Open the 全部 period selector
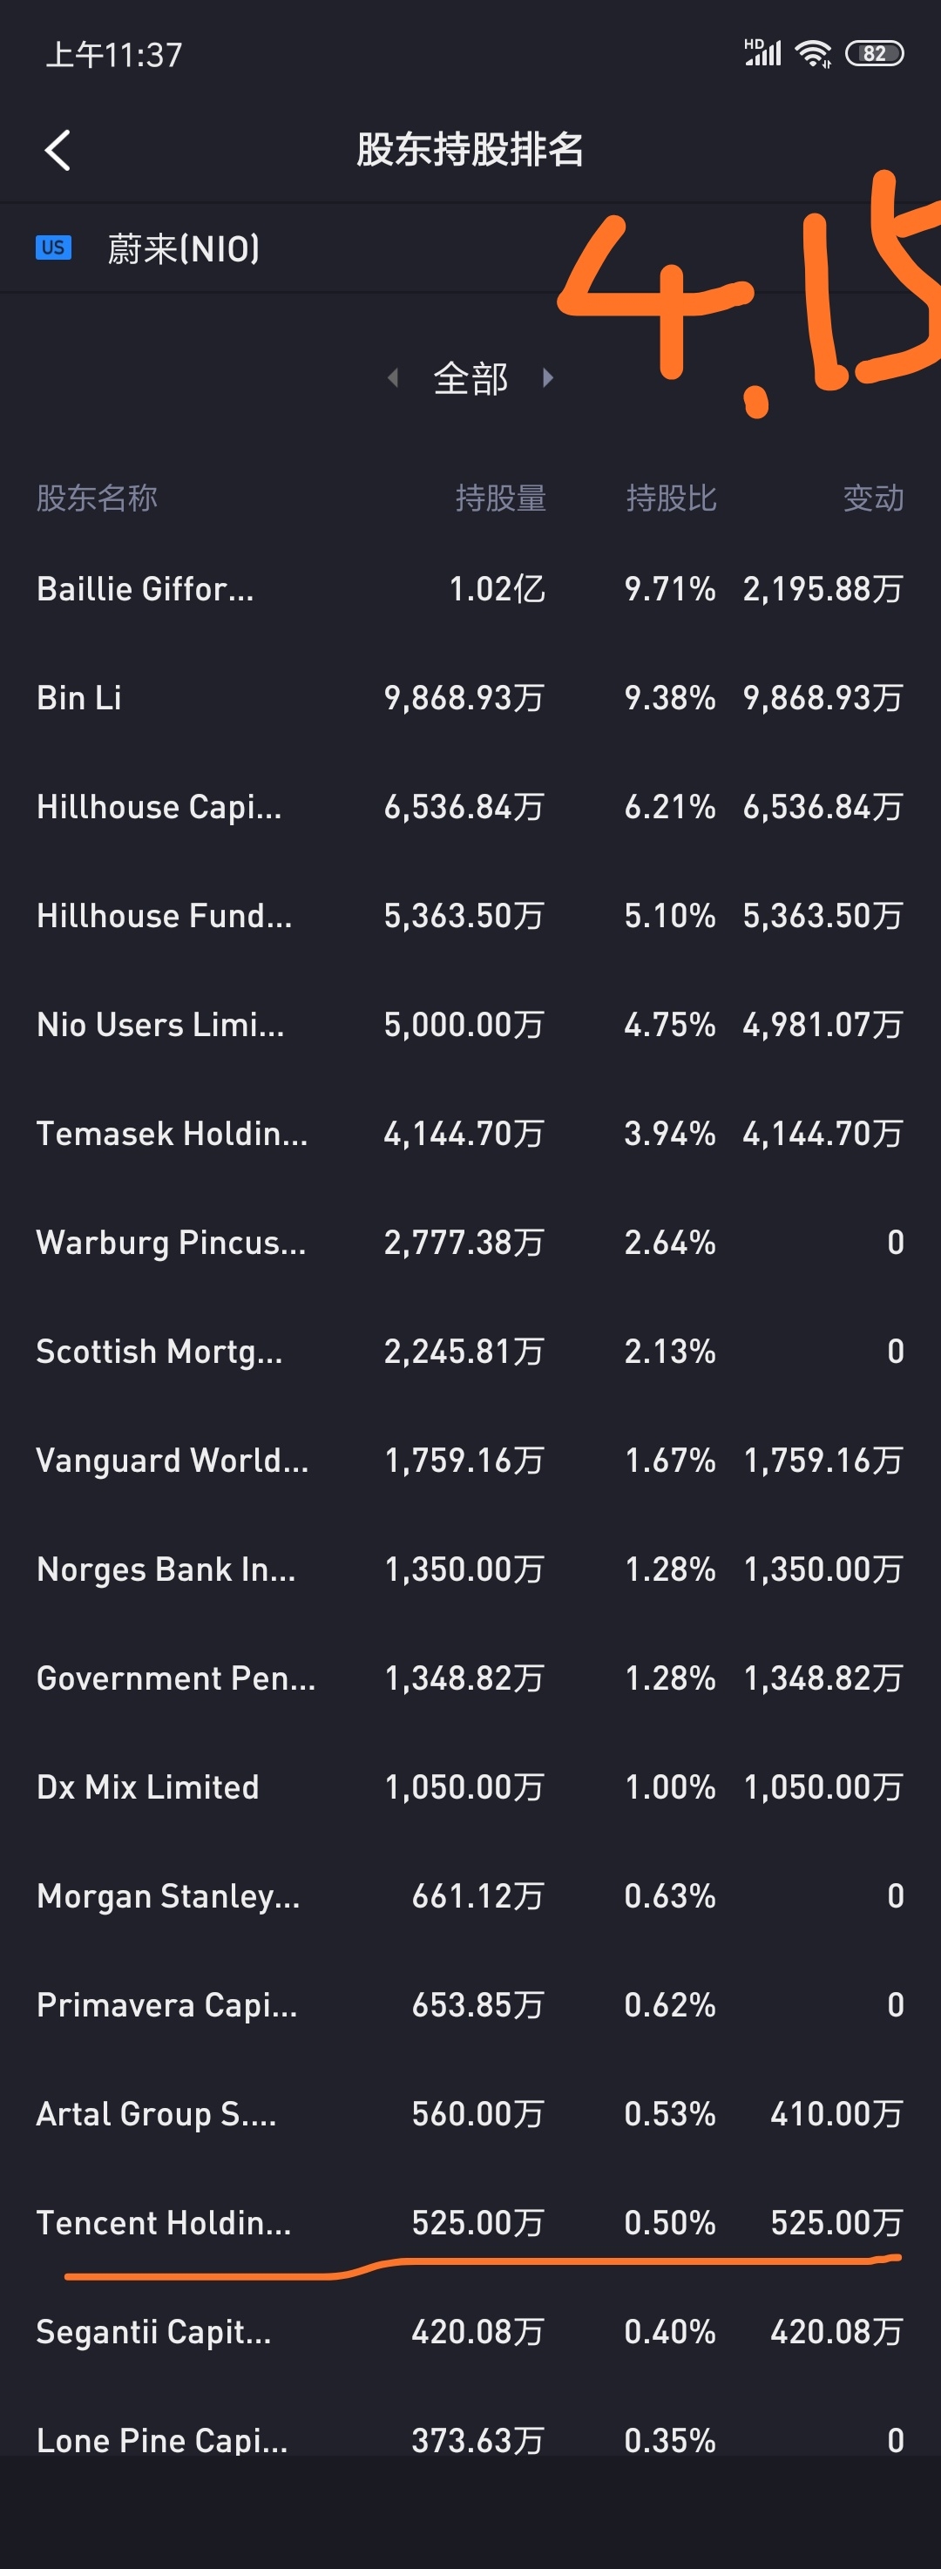Screen dimensions: 941x2569 (x=470, y=379)
